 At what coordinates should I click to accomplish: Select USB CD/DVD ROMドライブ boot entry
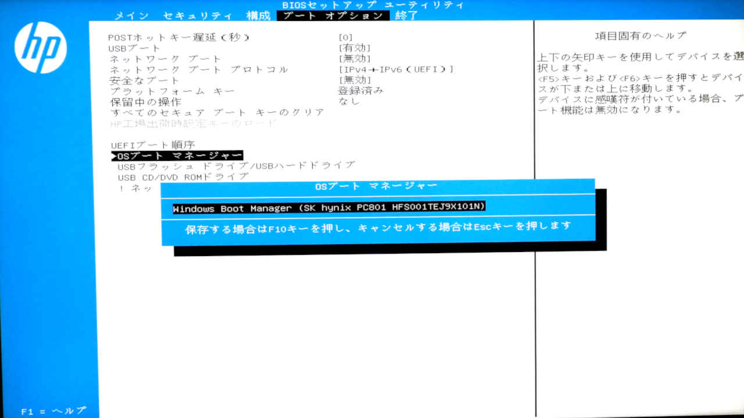(183, 176)
